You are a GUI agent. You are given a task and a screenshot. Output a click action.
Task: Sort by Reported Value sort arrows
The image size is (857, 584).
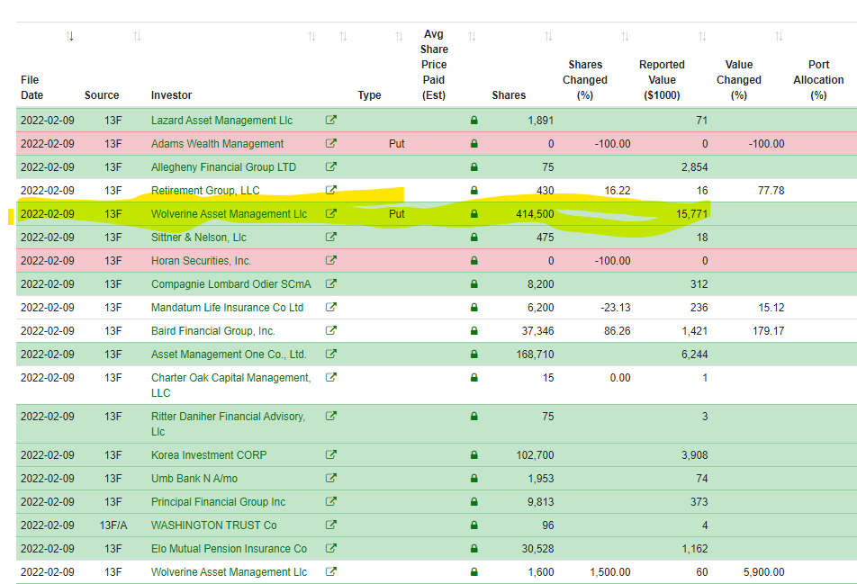coord(702,36)
